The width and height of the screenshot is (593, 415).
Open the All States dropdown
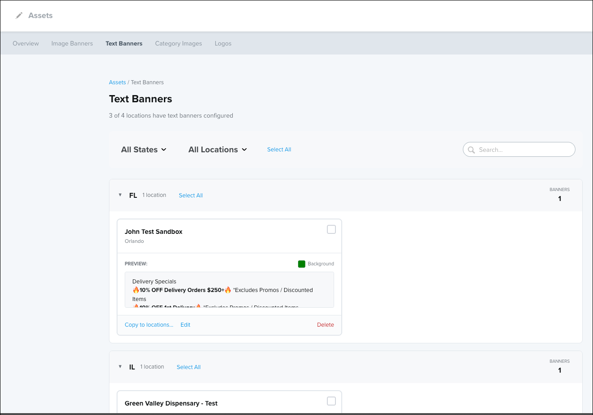[x=144, y=150]
